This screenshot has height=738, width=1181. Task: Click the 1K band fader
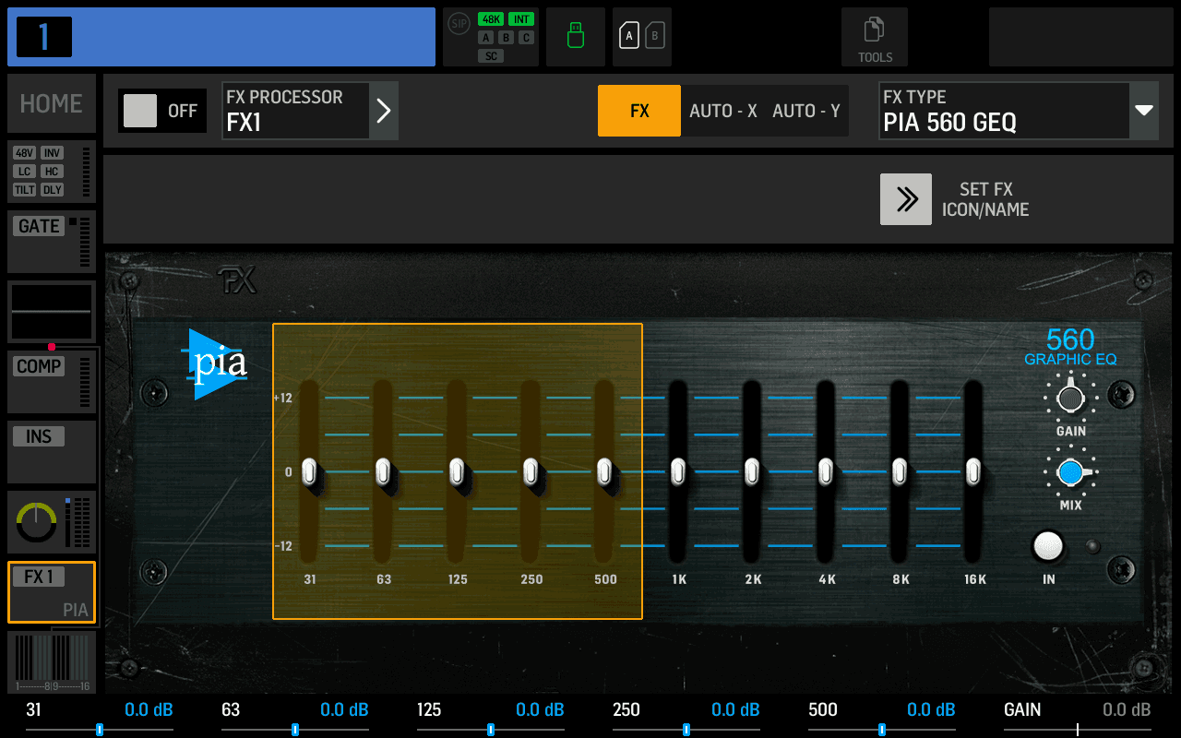pyautogui.click(x=678, y=471)
